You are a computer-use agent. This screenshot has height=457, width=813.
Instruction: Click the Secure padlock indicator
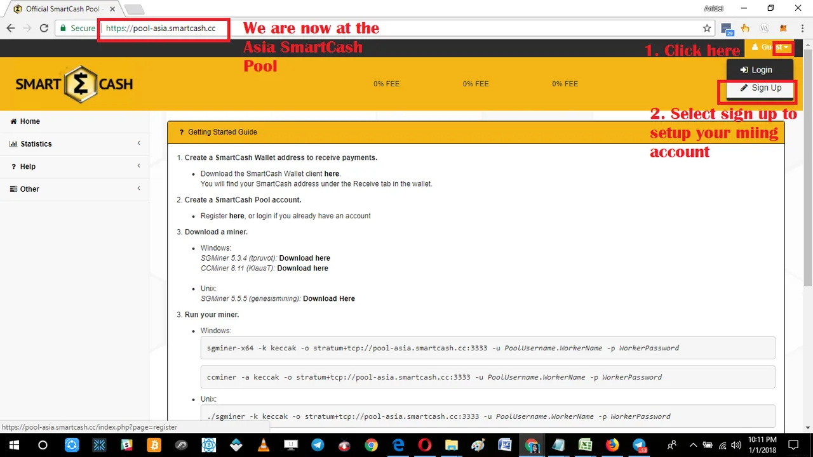click(x=77, y=29)
